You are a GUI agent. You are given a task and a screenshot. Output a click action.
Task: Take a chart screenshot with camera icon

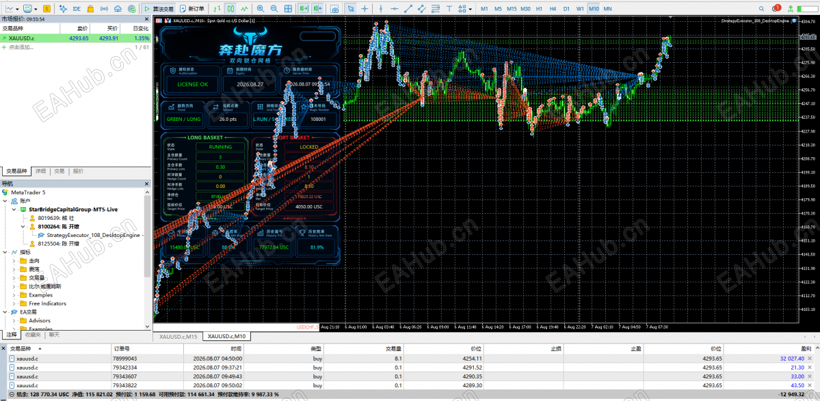334,9
